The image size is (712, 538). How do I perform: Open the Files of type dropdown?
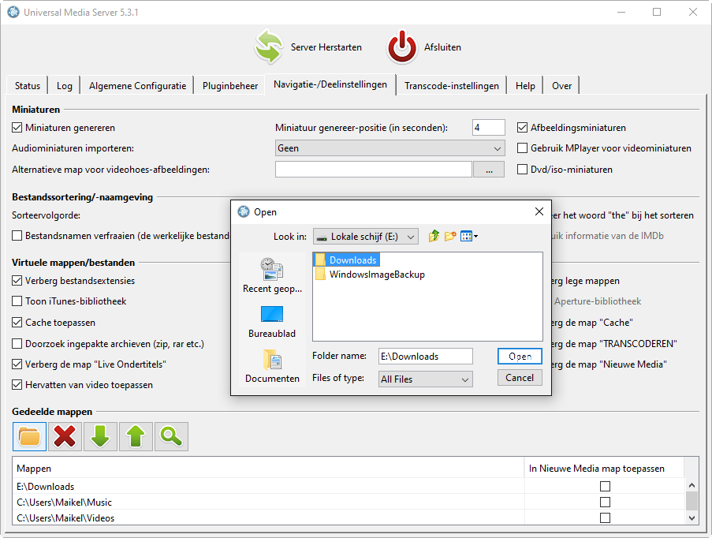click(426, 379)
